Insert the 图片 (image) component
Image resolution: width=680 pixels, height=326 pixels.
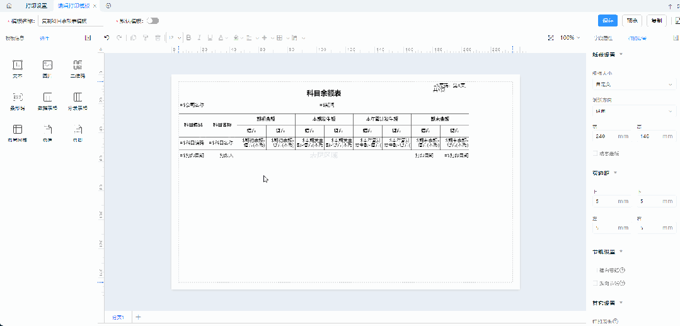click(x=47, y=68)
